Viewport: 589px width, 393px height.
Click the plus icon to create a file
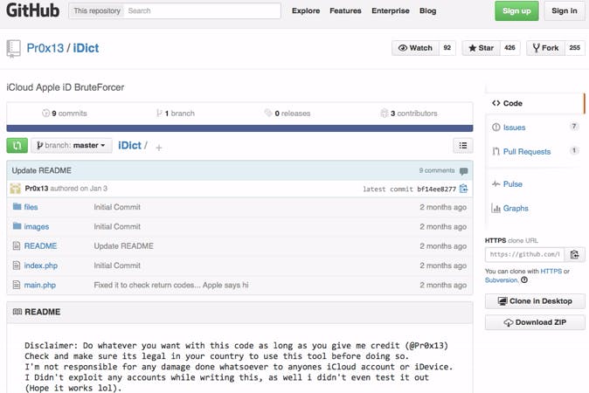point(159,148)
